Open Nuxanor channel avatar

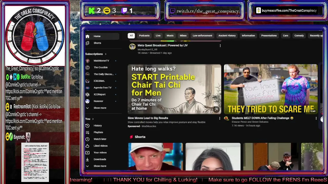pos(87,101)
